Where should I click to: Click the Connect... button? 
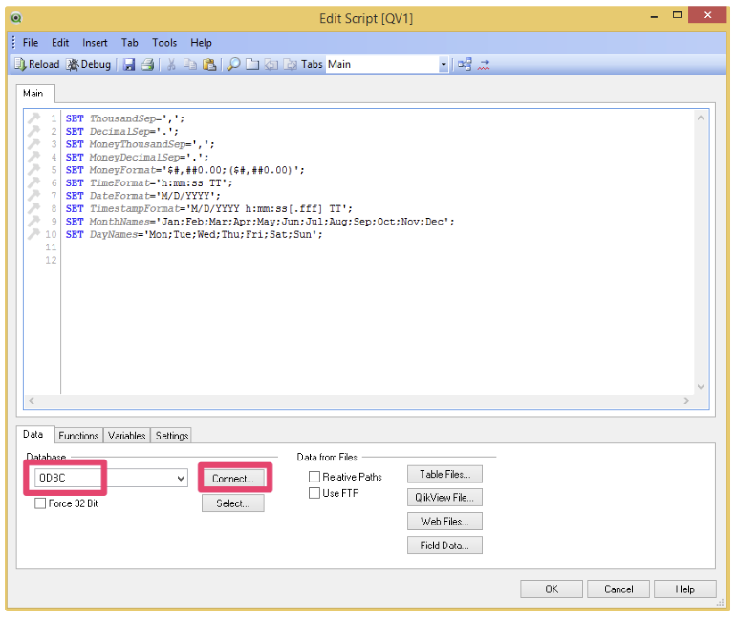[x=233, y=479]
